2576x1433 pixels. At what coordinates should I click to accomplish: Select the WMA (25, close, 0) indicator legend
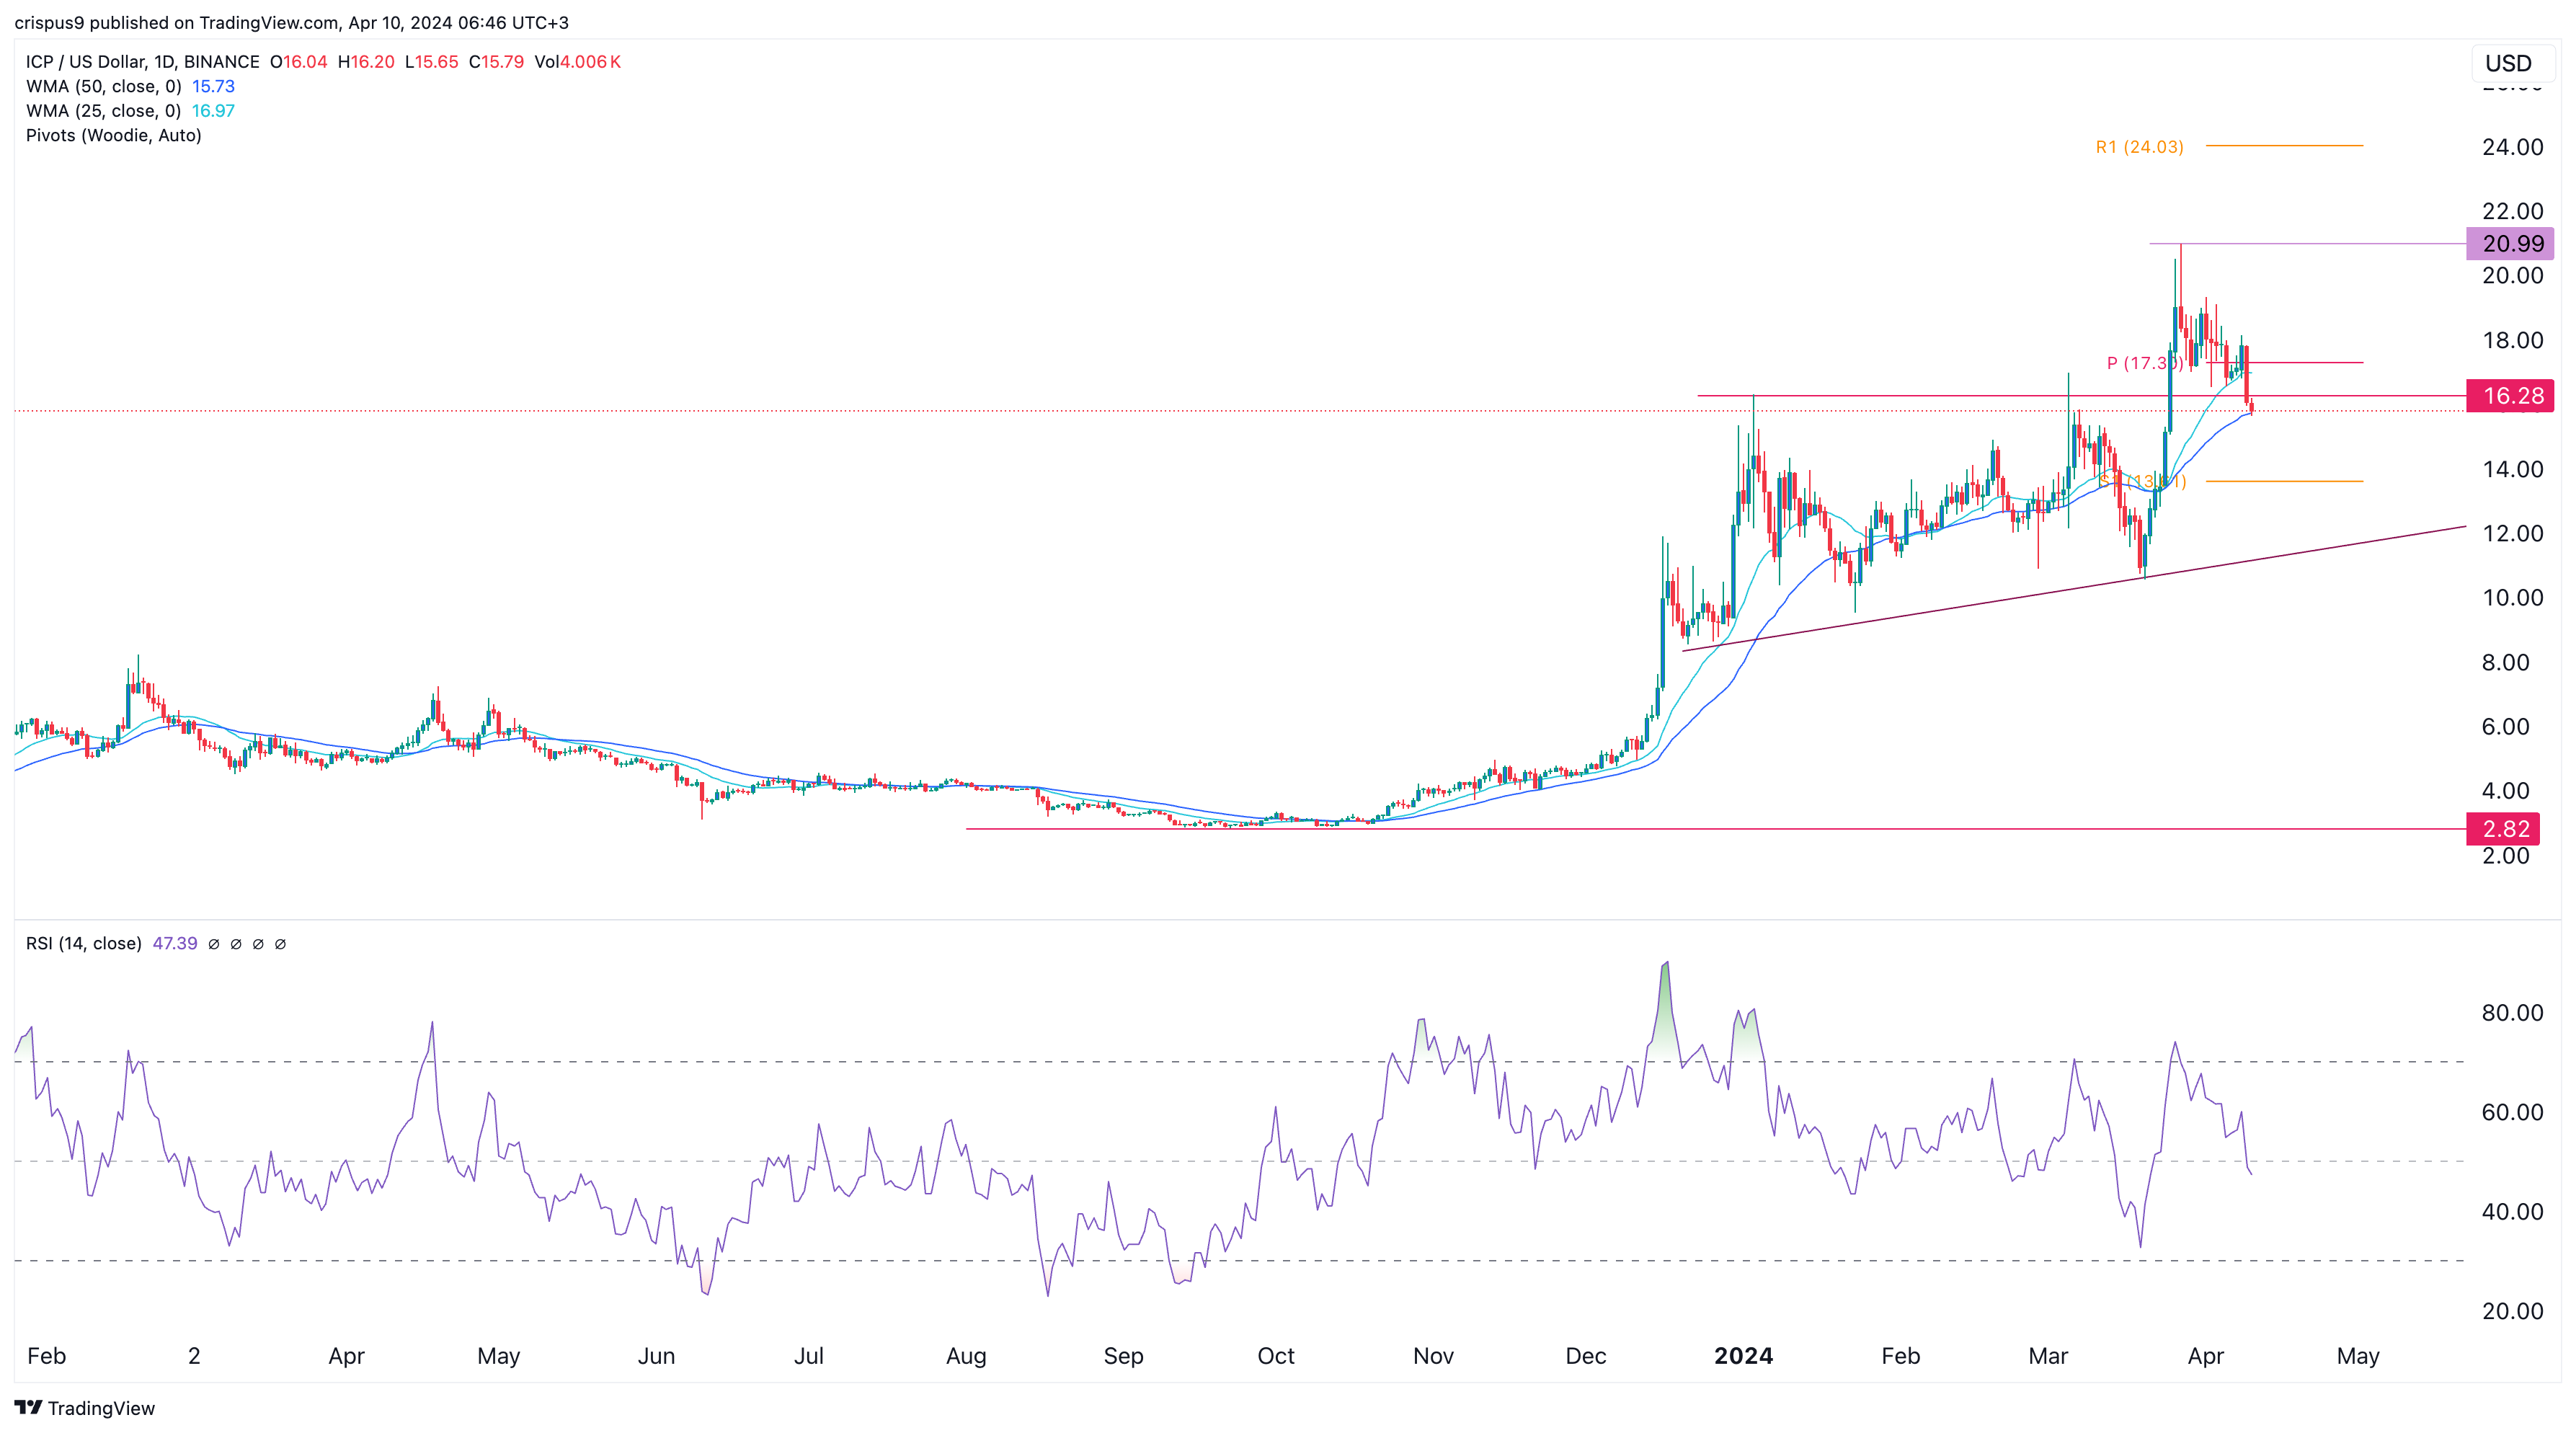[x=105, y=111]
